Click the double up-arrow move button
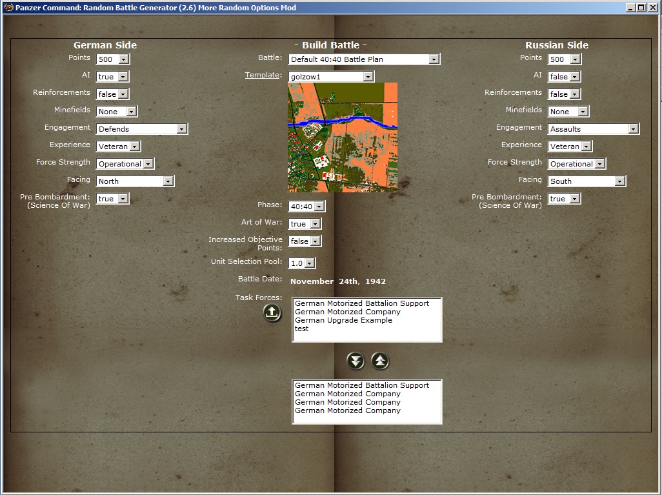This screenshot has width=662, height=495. click(380, 361)
